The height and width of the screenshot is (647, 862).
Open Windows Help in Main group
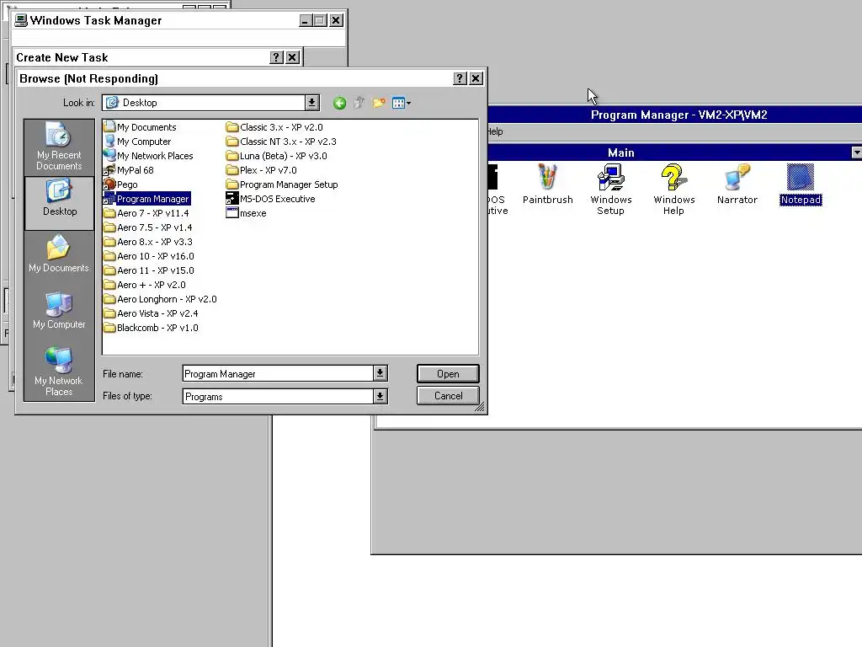point(674,190)
